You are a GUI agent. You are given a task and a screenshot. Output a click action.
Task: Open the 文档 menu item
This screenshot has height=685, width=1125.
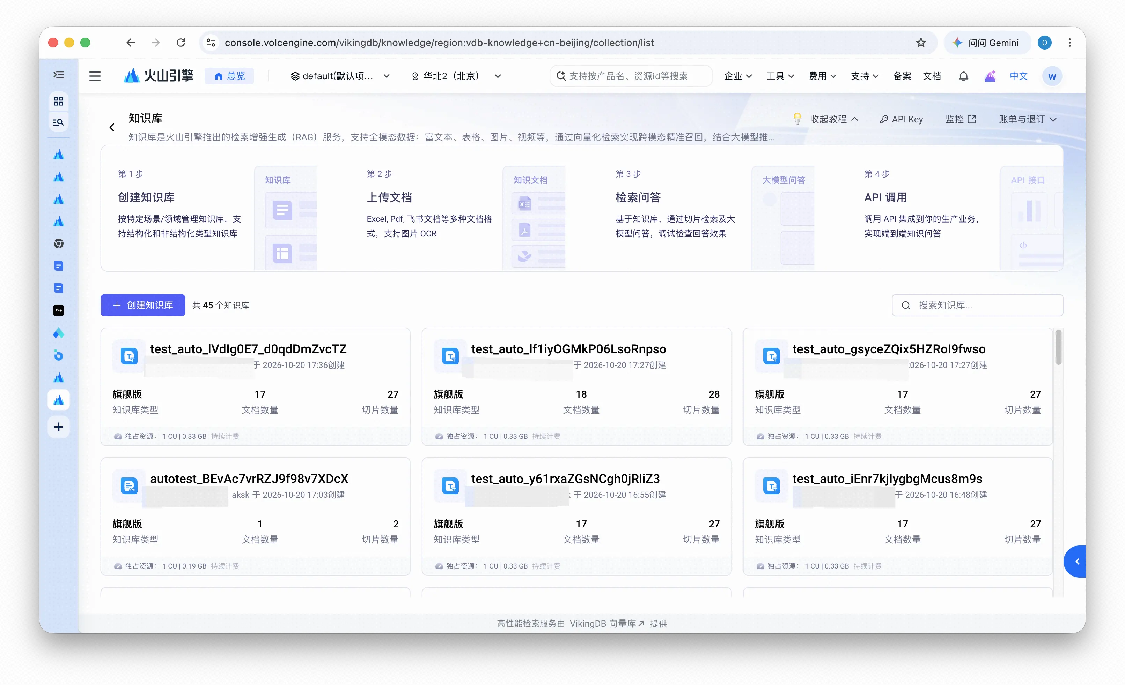click(x=932, y=76)
